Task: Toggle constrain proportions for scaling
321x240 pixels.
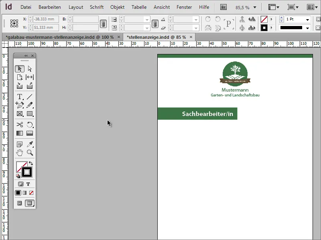Action: [155, 24]
